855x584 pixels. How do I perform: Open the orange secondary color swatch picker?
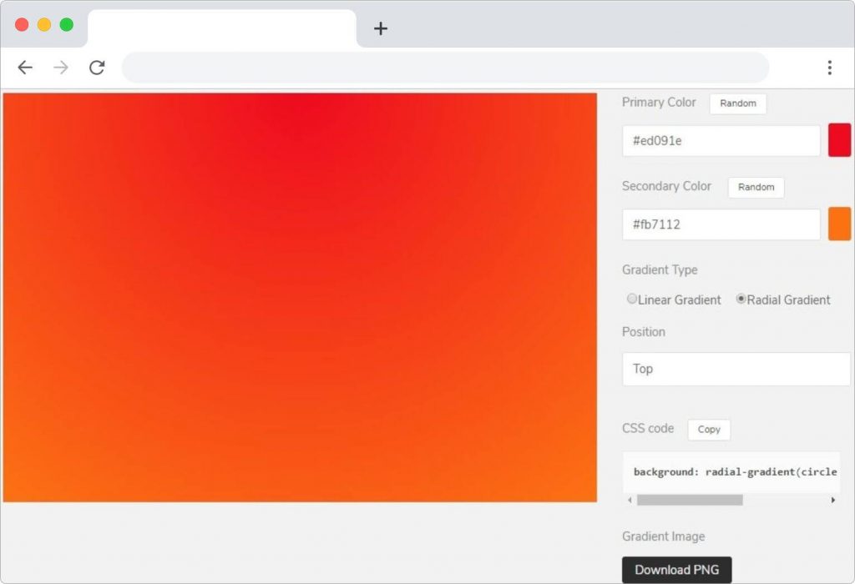[x=839, y=224]
